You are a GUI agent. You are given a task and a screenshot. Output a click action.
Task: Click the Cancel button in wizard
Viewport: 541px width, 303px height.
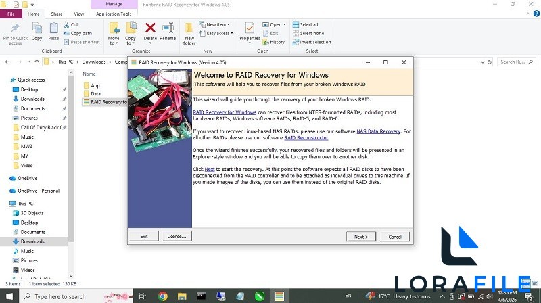[x=395, y=237]
